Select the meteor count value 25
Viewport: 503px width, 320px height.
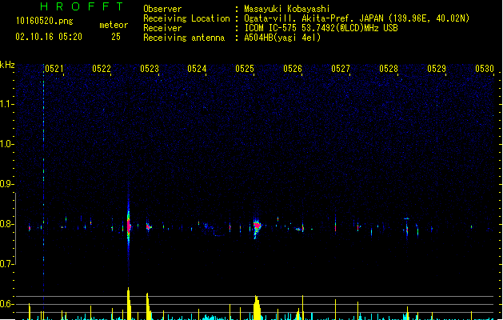pyautogui.click(x=116, y=37)
